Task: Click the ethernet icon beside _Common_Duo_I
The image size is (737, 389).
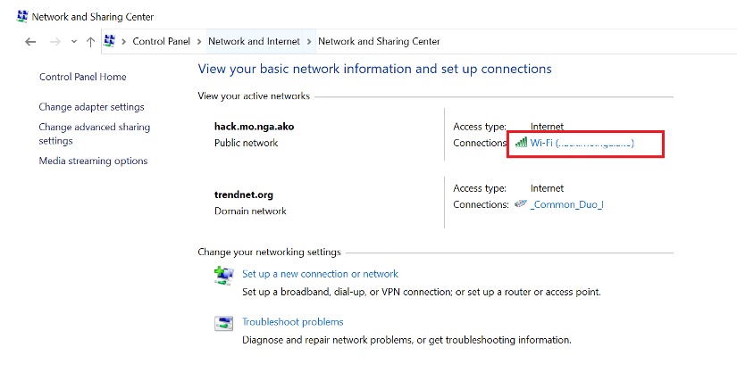Action: pos(520,204)
